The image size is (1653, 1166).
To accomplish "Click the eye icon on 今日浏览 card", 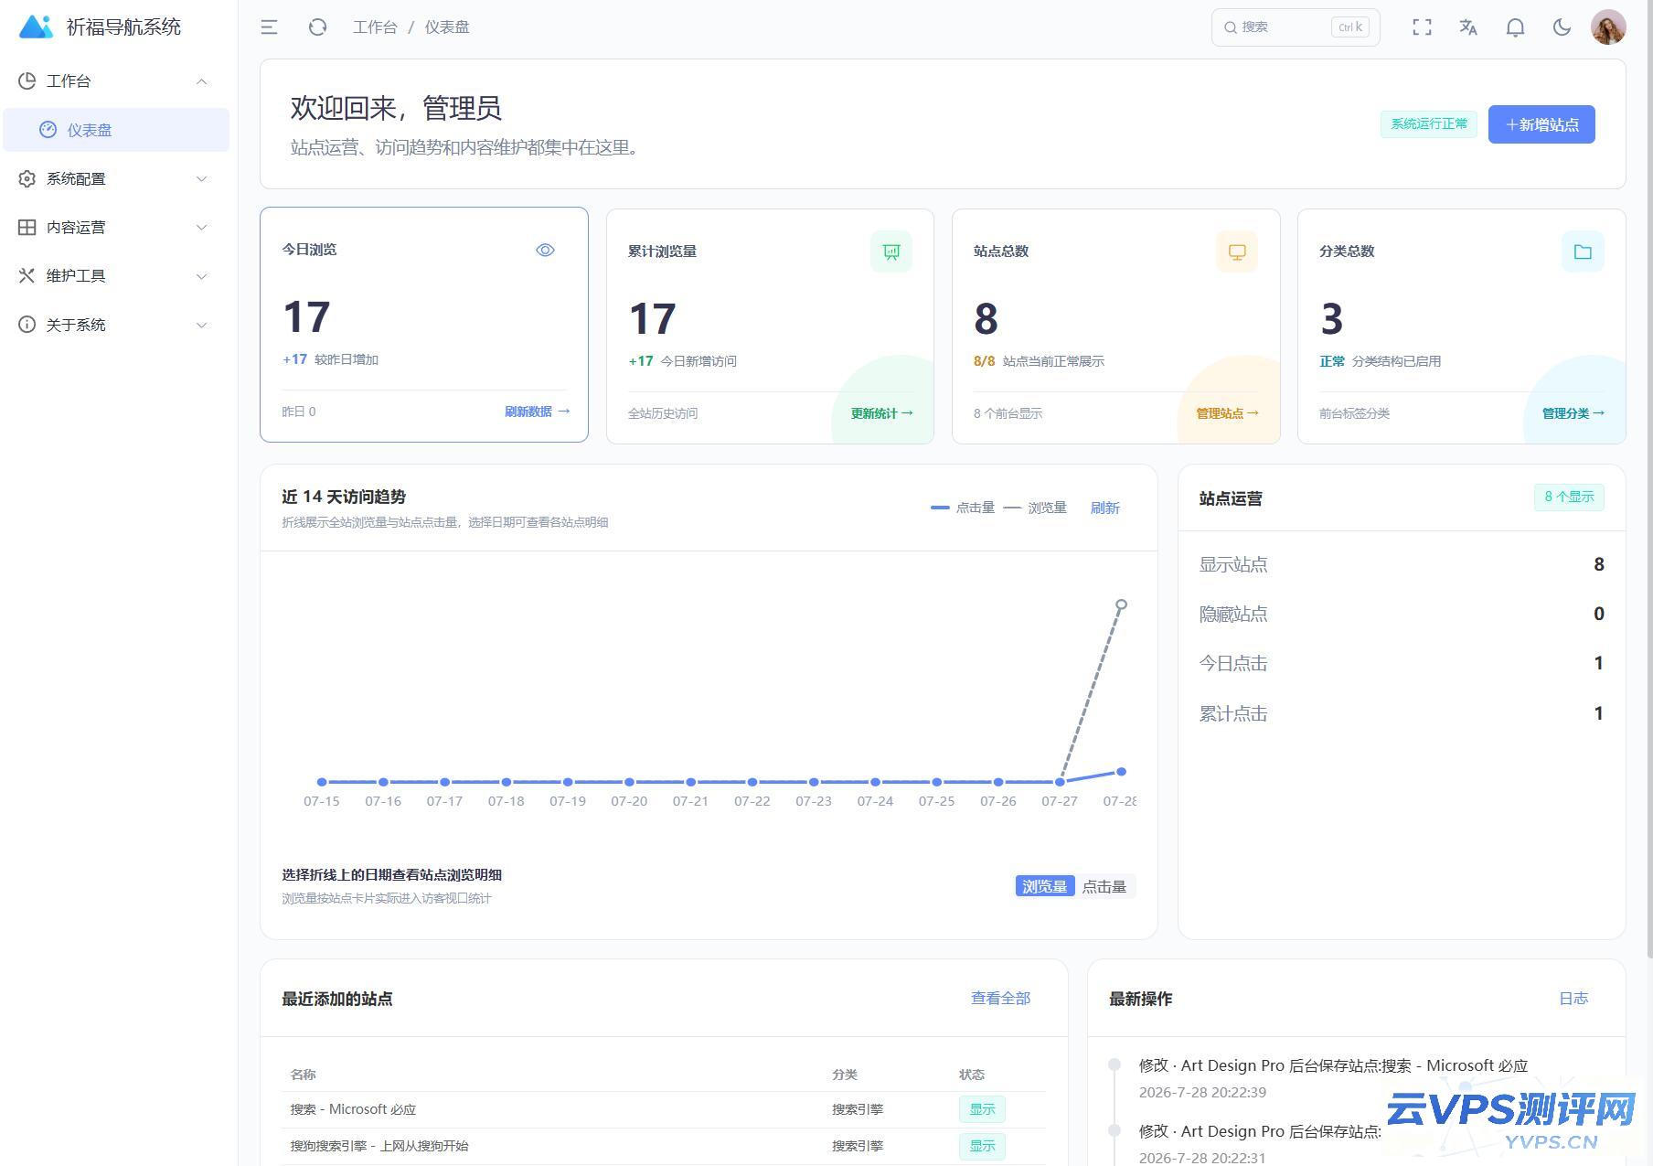I will [x=545, y=250].
